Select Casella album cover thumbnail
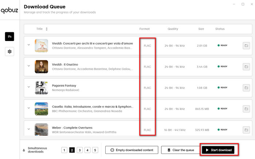 [x=42, y=109]
